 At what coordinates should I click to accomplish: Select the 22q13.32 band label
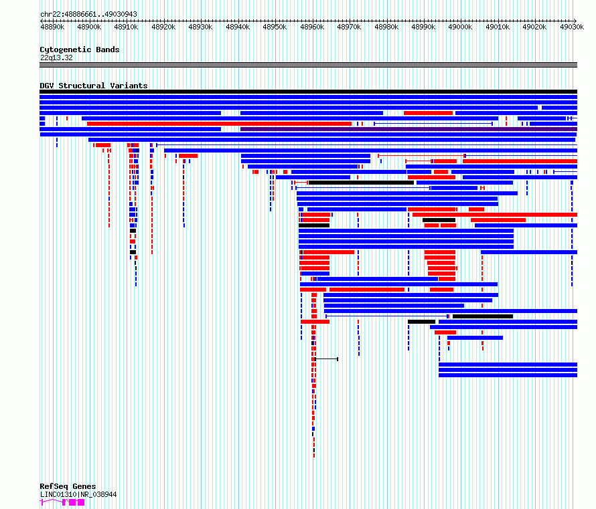click(x=56, y=58)
